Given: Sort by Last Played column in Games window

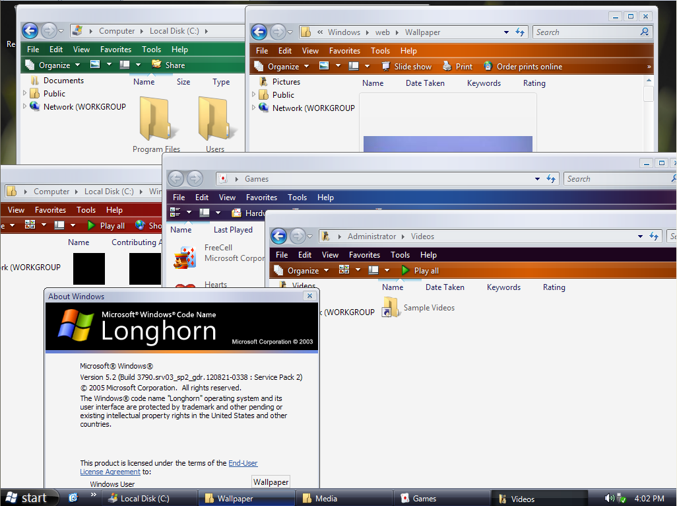Looking at the screenshot, I should (233, 229).
